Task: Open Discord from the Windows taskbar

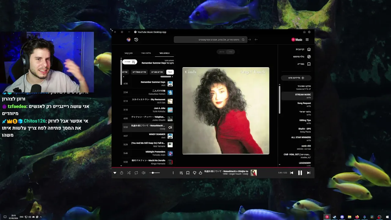Action: pyautogui.click(x=342, y=217)
